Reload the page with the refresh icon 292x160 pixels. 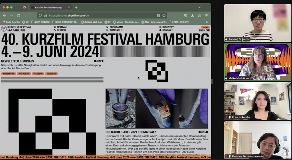pyautogui.click(x=18, y=16)
